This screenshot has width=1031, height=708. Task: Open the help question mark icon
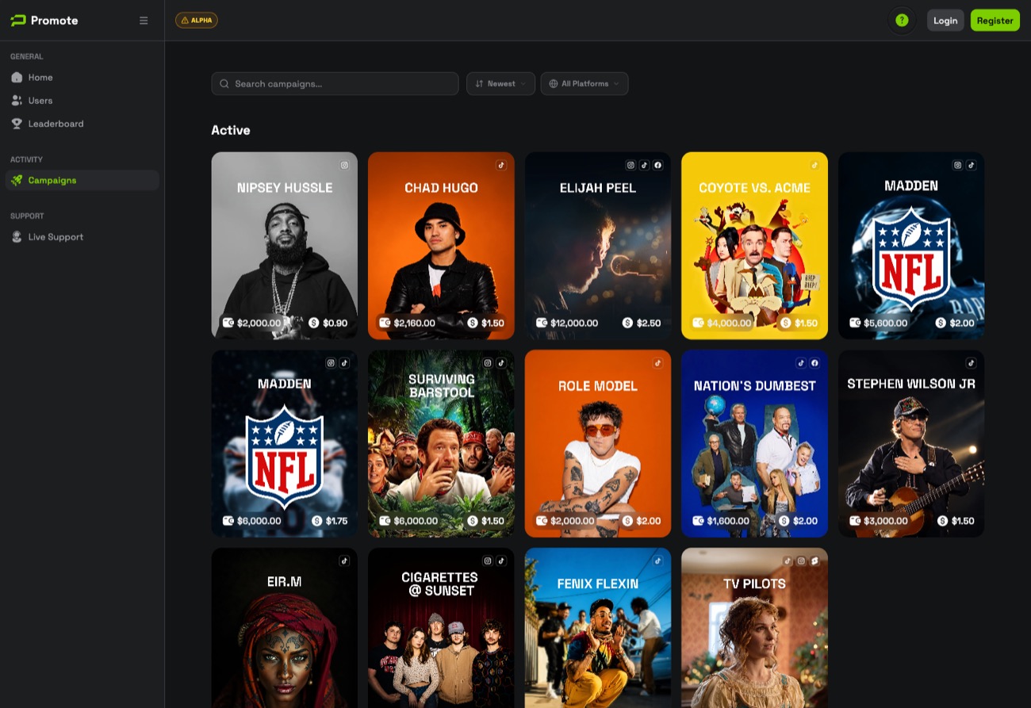pos(902,21)
